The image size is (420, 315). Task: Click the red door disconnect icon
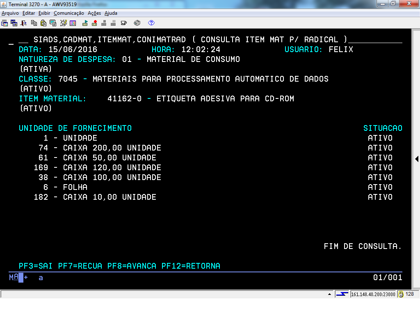23,23
